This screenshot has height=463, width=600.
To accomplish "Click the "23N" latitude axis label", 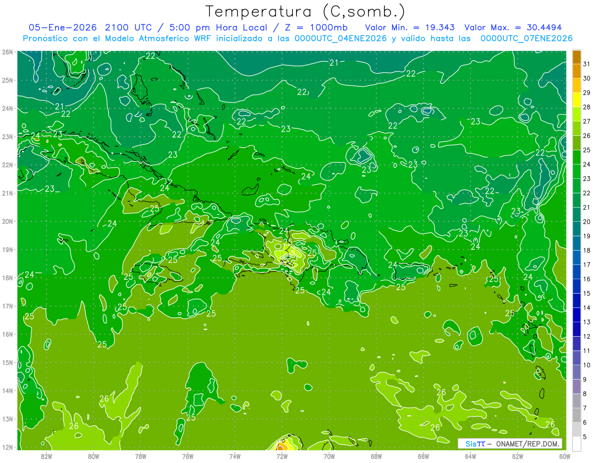I will (7, 137).
